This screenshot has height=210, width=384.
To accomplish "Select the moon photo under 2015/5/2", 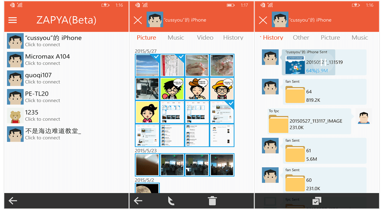I will pos(147,188).
